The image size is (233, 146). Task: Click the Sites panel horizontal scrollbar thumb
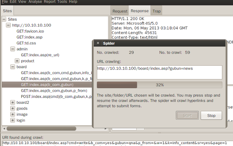tap(41, 129)
